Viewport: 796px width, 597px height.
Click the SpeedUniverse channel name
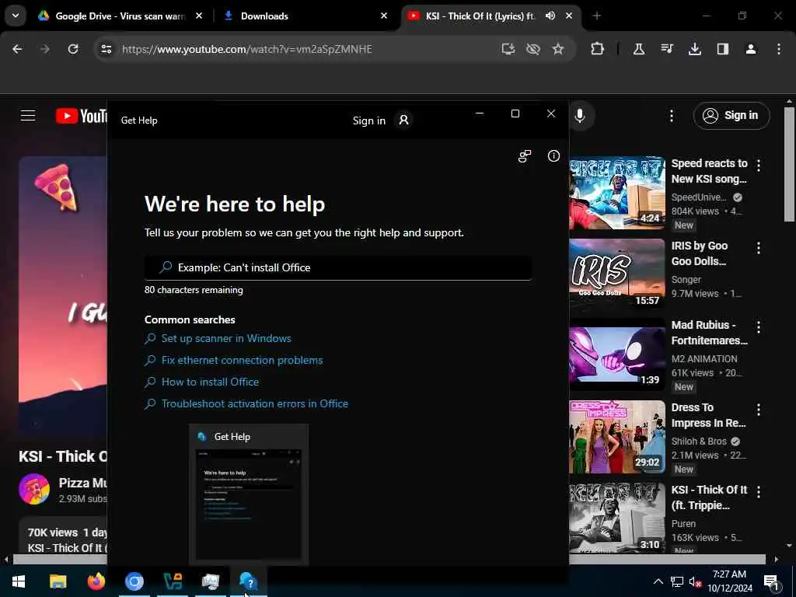coord(699,197)
